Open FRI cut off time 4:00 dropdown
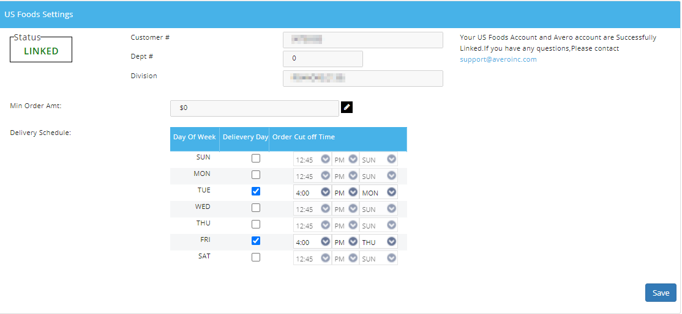This screenshot has height=314, width=682. pos(312,242)
